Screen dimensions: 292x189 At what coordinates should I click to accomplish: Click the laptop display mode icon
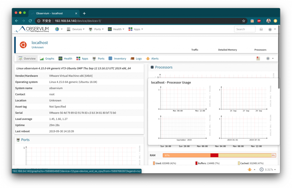[x=261, y=29]
